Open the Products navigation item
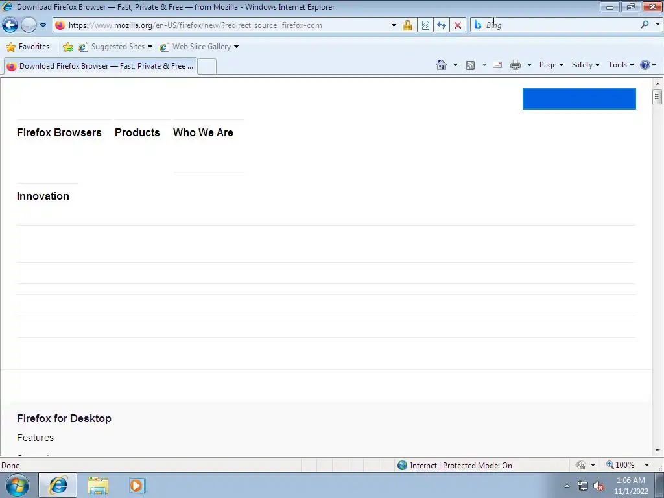664x498 pixels. pyautogui.click(x=137, y=132)
